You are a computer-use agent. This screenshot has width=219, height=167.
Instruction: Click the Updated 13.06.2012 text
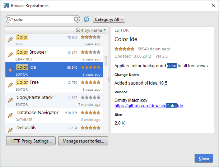pos(133,56)
